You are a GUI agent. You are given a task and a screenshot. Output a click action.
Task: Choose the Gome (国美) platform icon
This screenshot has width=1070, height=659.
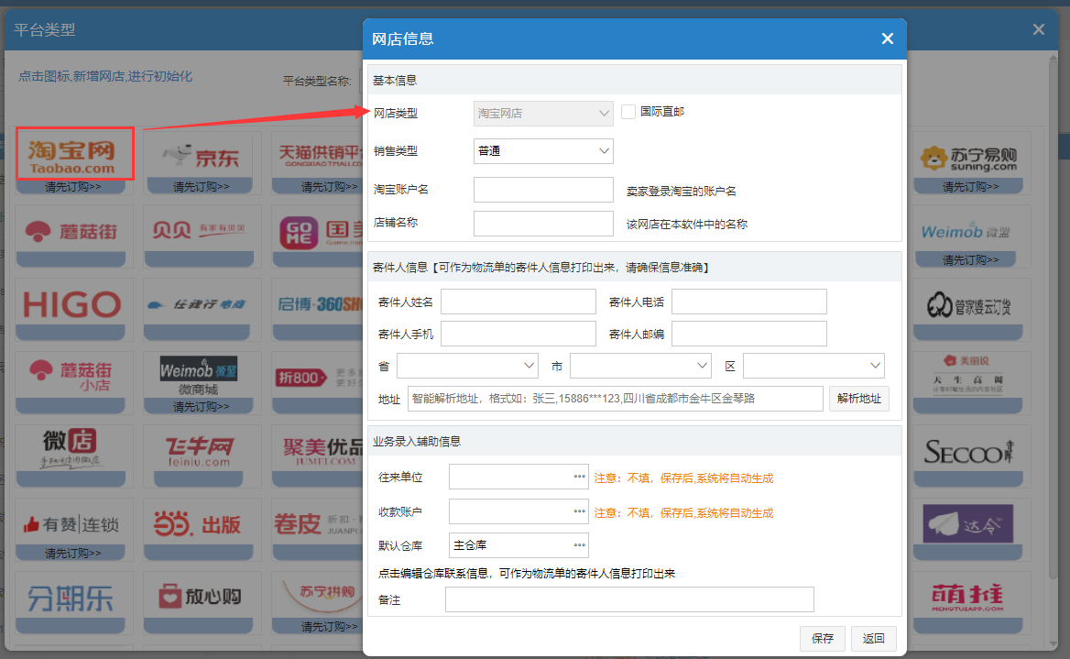321,232
